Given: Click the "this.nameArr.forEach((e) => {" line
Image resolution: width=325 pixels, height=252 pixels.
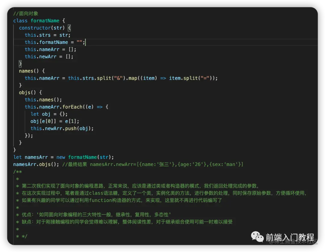Looking at the screenshot, I should 67,107.
